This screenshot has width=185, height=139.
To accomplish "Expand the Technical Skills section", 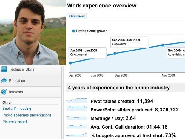I will [21, 69].
